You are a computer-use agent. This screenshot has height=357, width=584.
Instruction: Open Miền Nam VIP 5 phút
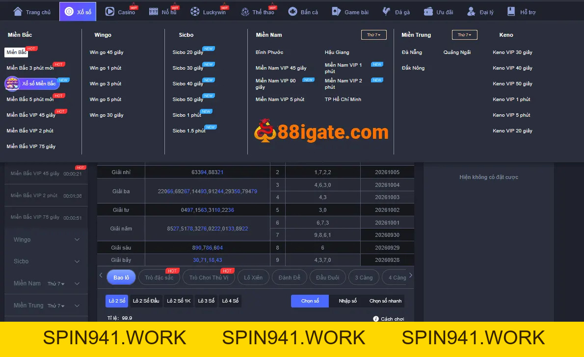click(280, 99)
